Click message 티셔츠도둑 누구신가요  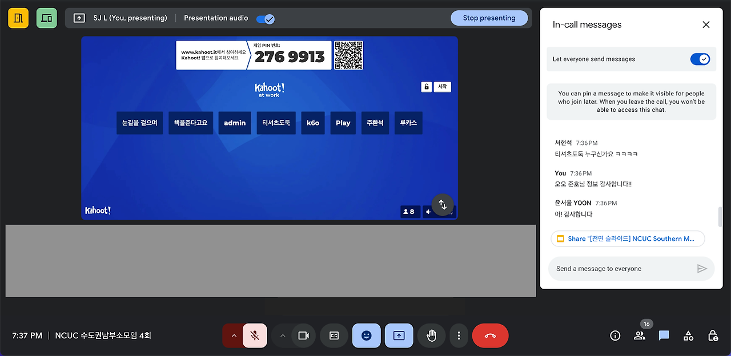pos(596,154)
